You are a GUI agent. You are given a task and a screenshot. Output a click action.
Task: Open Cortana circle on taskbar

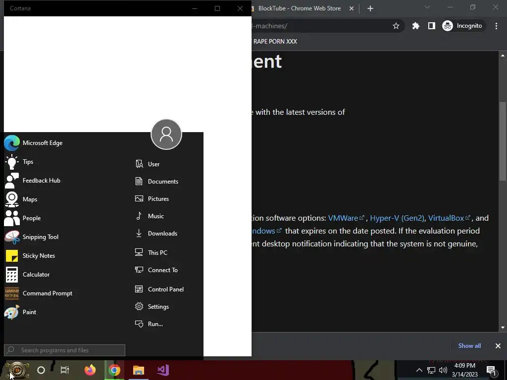(x=41, y=370)
